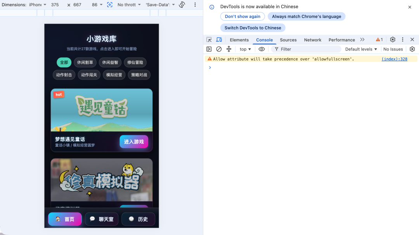Click the warning count indicator
This screenshot has height=235, width=419.
[x=379, y=40]
